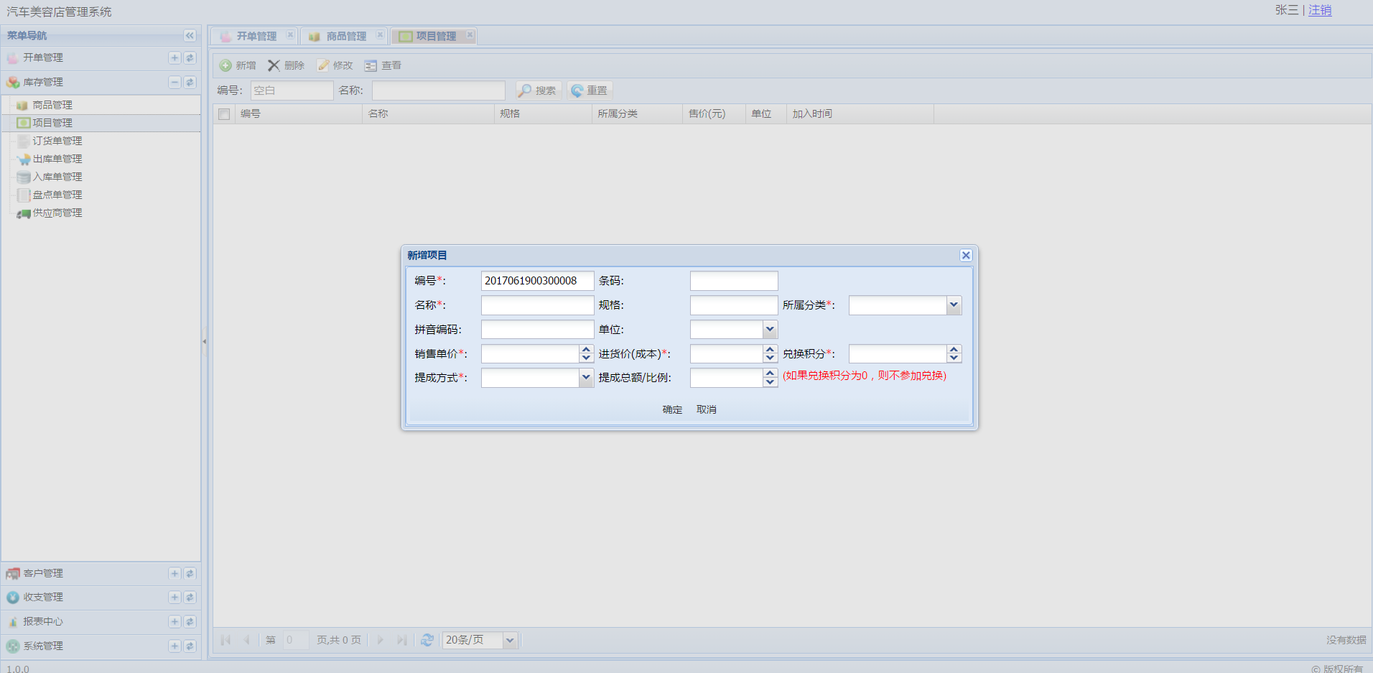Open 商品管理 in the sidebar tree
This screenshot has width=1373, height=673.
[52, 105]
